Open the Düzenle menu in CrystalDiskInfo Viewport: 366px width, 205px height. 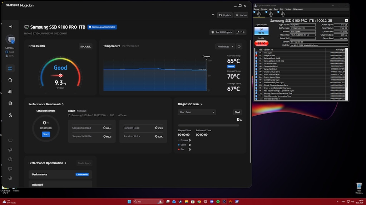point(264,9)
